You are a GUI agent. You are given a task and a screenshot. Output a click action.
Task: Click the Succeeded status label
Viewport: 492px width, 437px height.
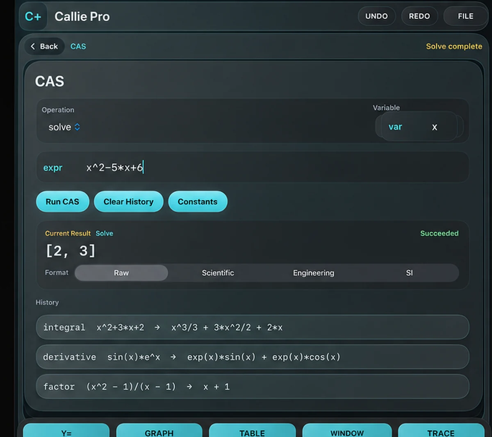point(439,233)
